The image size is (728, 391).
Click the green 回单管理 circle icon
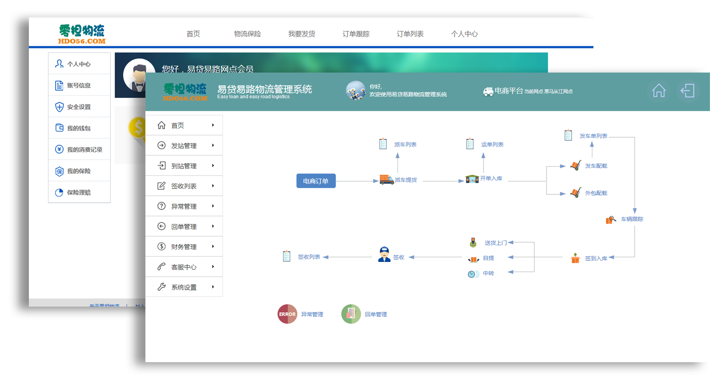[351, 314]
